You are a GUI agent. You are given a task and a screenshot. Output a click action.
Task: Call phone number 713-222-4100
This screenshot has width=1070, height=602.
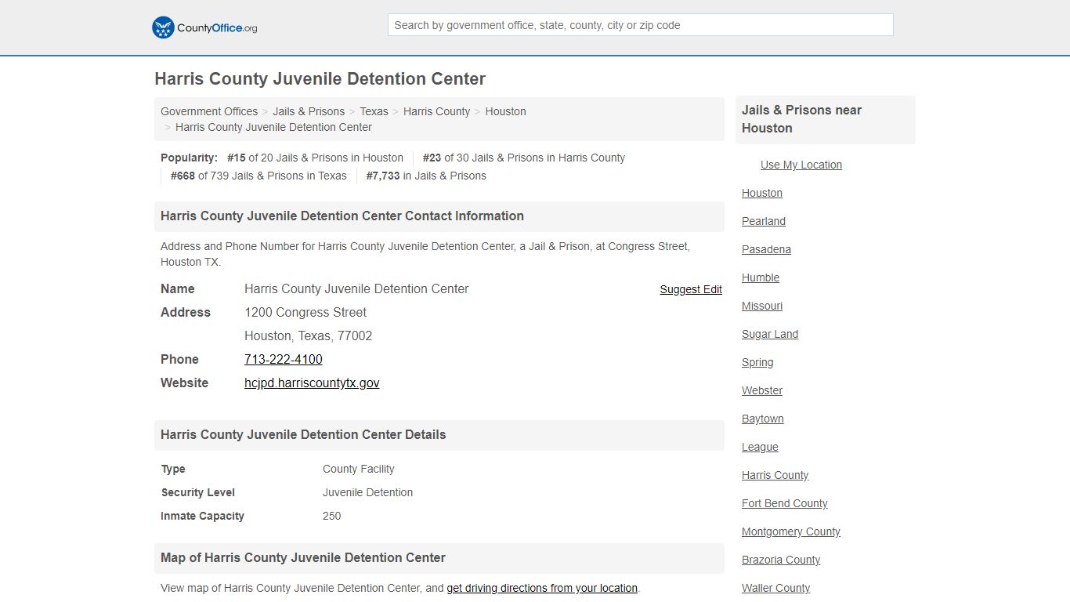tap(284, 359)
